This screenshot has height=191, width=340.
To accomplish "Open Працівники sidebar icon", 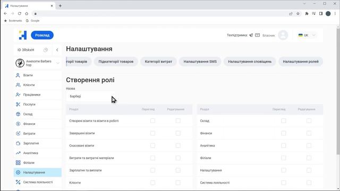I will (18, 94).
